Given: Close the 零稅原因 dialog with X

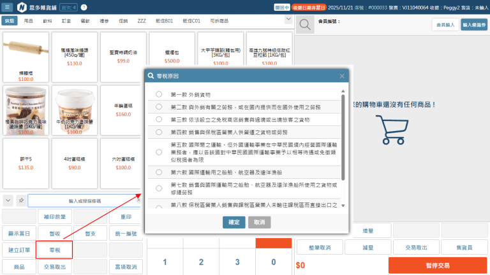Looking at the screenshot, I should (342, 76).
